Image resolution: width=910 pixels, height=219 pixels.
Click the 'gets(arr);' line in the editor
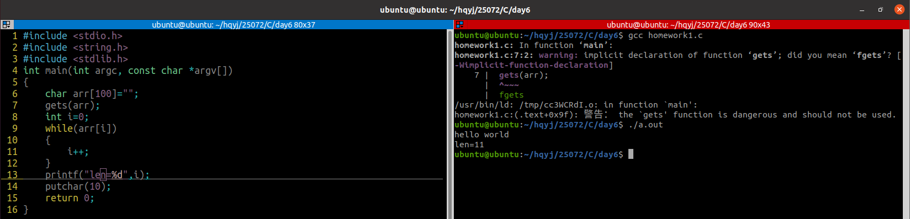[x=73, y=105]
